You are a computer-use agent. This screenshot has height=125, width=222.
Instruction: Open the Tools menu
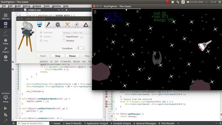[x=46, y=6]
